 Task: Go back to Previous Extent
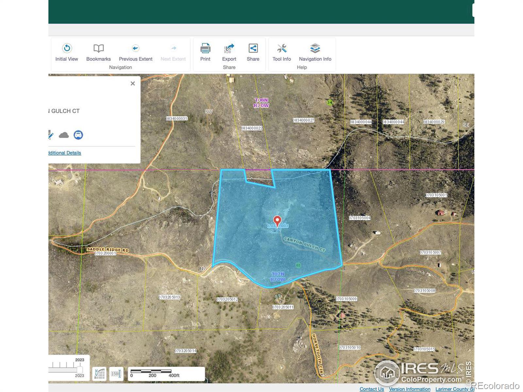pyautogui.click(x=135, y=52)
